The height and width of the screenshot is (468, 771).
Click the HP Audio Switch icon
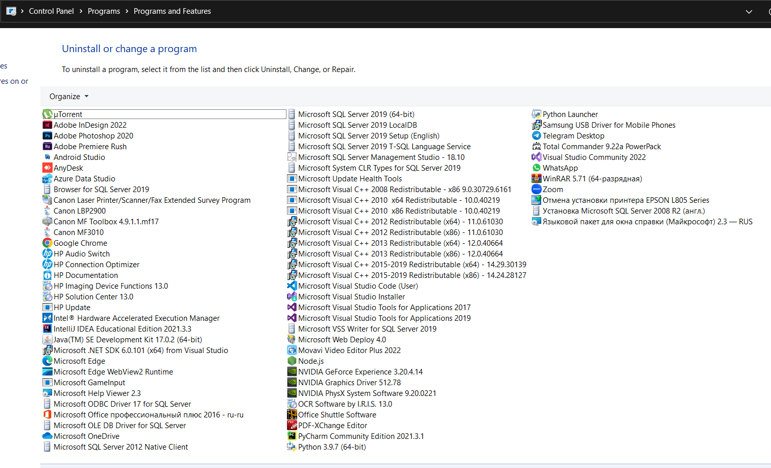[47, 254]
